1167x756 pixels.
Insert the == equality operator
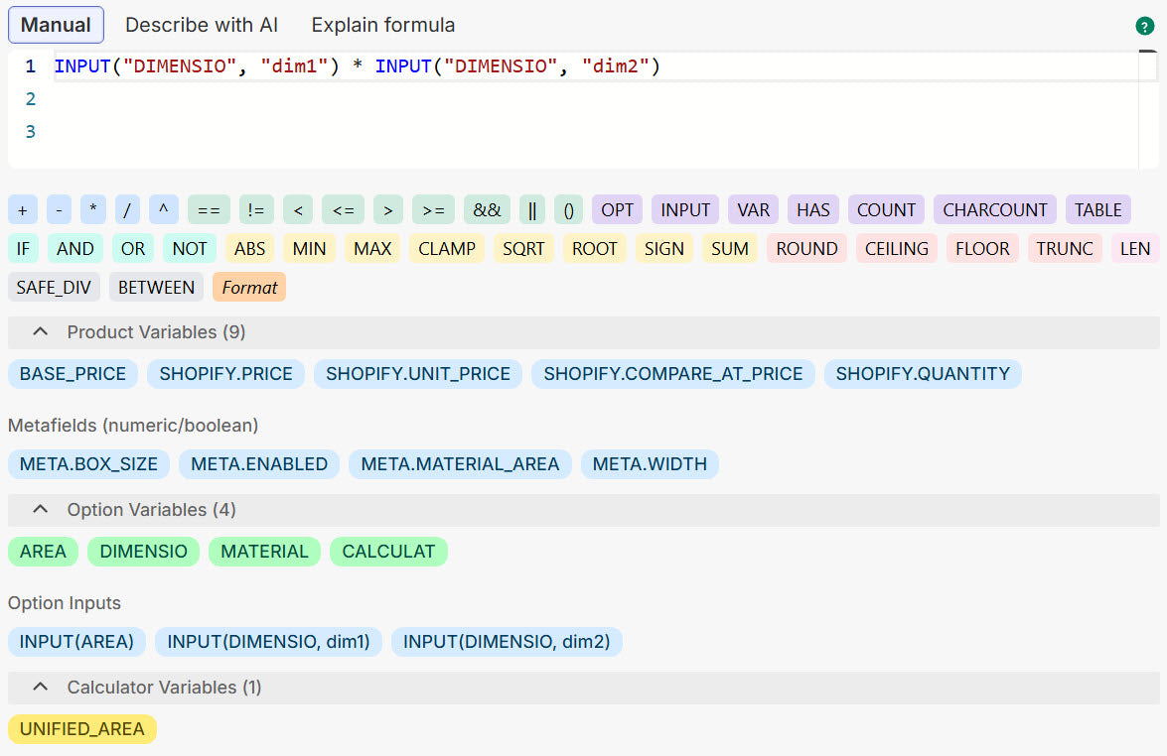coord(209,210)
